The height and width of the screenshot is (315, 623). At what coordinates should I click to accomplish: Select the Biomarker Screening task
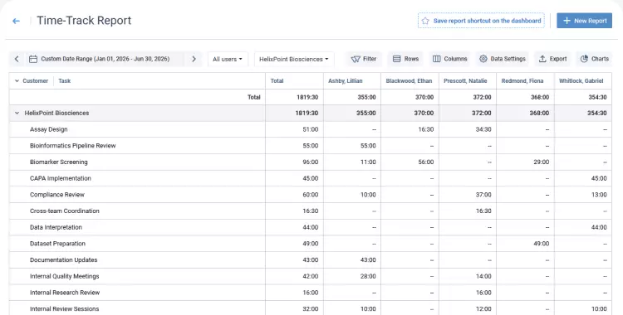tap(59, 162)
